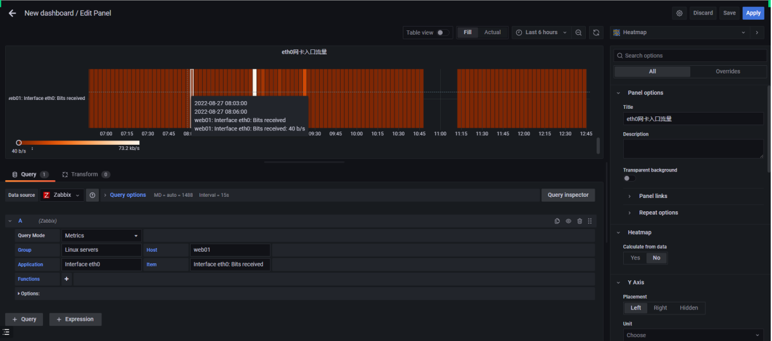Add a new Query
The width and height of the screenshot is (772, 341).
[x=24, y=319]
